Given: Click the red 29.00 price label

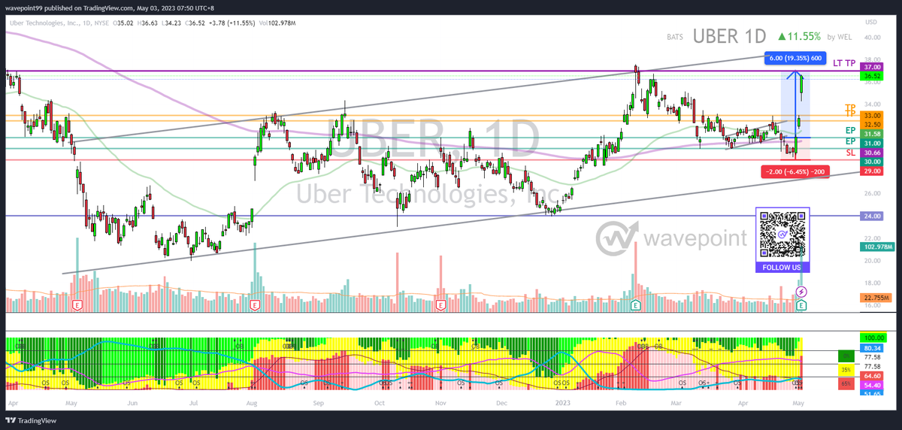Looking at the screenshot, I should (873, 171).
